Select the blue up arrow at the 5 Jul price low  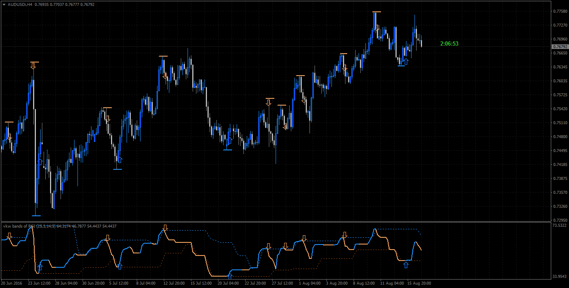pyautogui.click(x=119, y=159)
